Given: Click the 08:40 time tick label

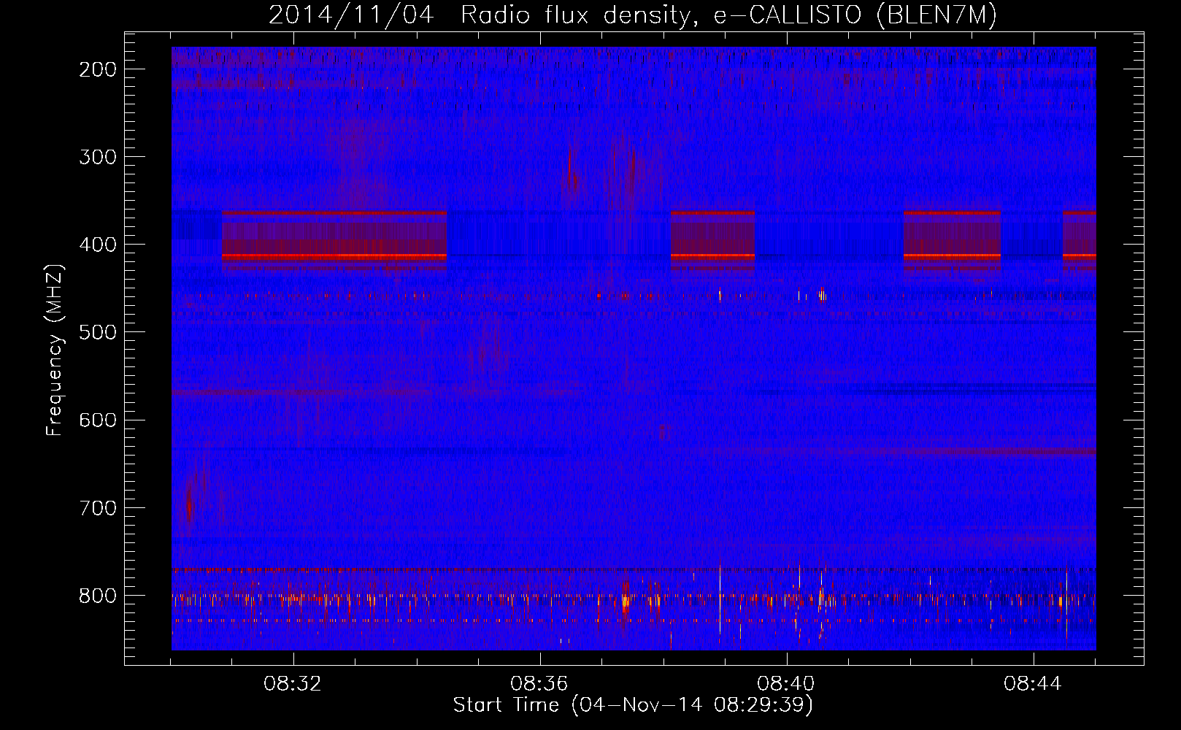Looking at the screenshot, I should coord(786,684).
